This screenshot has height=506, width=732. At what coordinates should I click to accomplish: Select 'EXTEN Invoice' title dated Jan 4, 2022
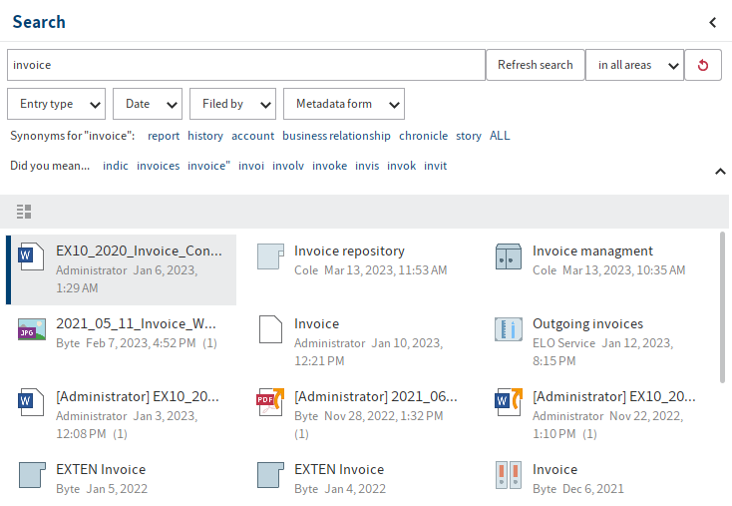point(339,469)
